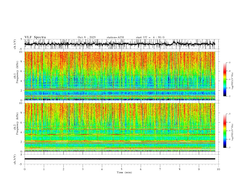Click the '8' kHz tick of ch.1 spectrogram

(x=21, y=61)
